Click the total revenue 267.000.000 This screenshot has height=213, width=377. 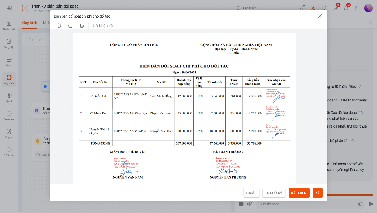pyautogui.click(x=184, y=143)
